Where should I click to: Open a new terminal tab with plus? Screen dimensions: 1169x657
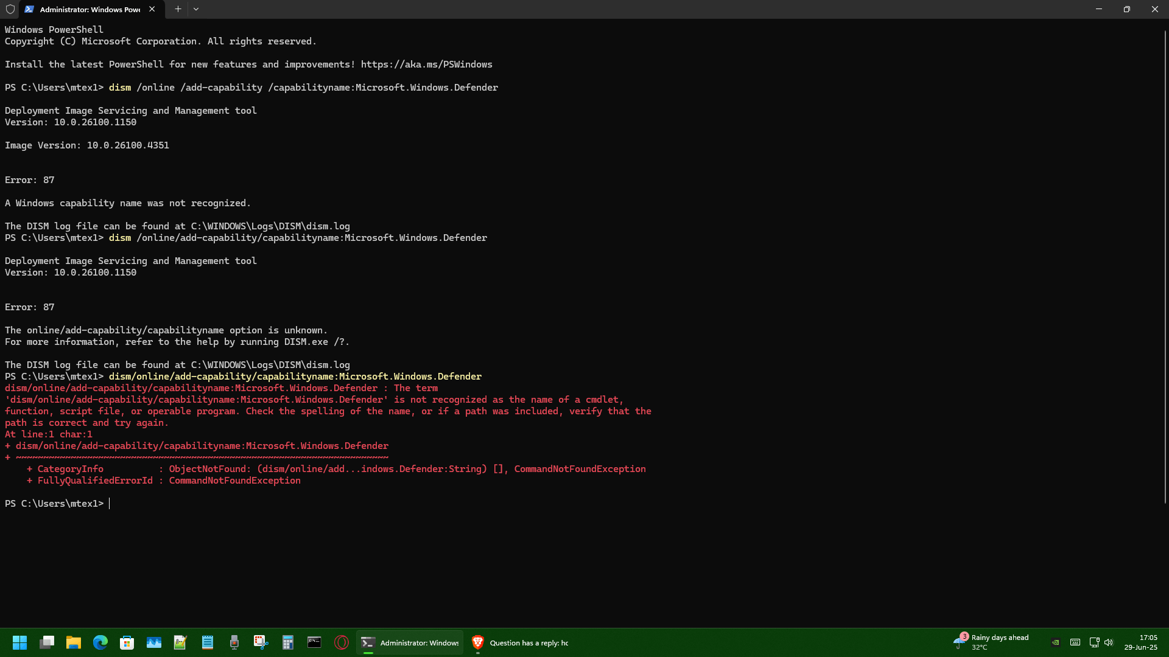pyautogui.click(x=178, y=9)
